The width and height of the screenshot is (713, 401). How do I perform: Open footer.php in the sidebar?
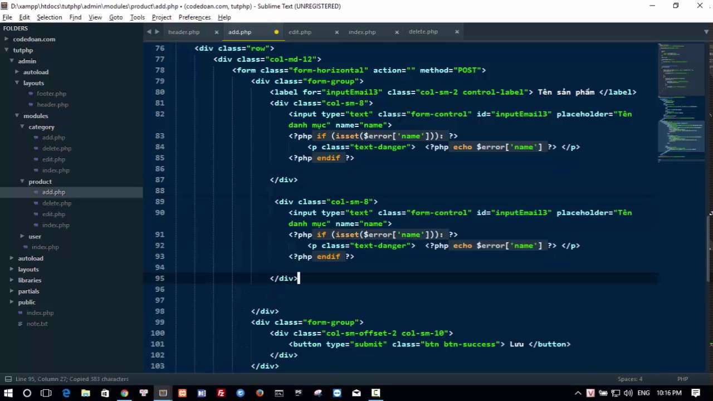[x=51, y=94]
